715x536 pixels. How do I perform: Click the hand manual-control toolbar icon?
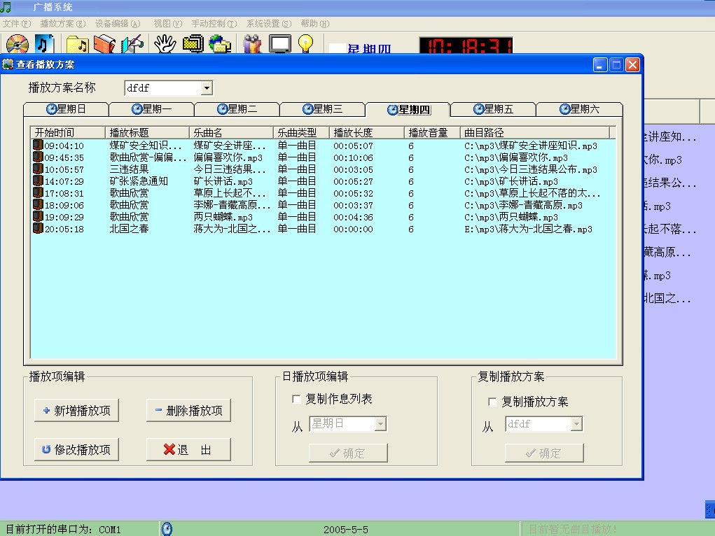[166, 44]
